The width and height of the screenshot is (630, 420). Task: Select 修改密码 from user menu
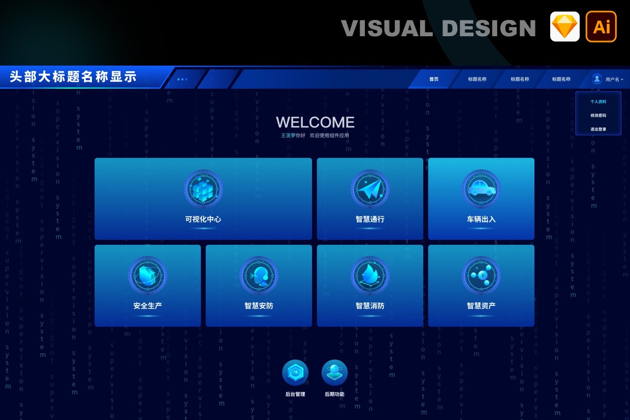coord(598,115)
